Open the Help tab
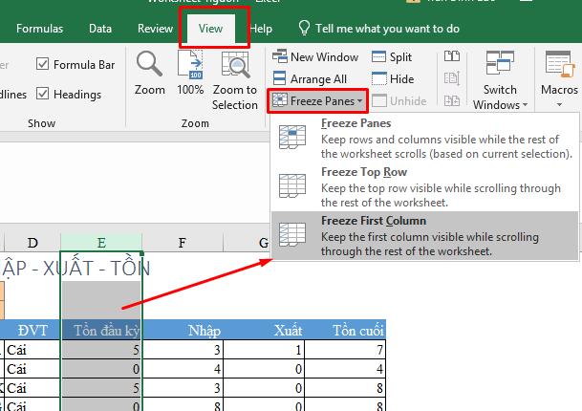Image resolution: width=582 pixels, height=411 pixels. point(261,29)
